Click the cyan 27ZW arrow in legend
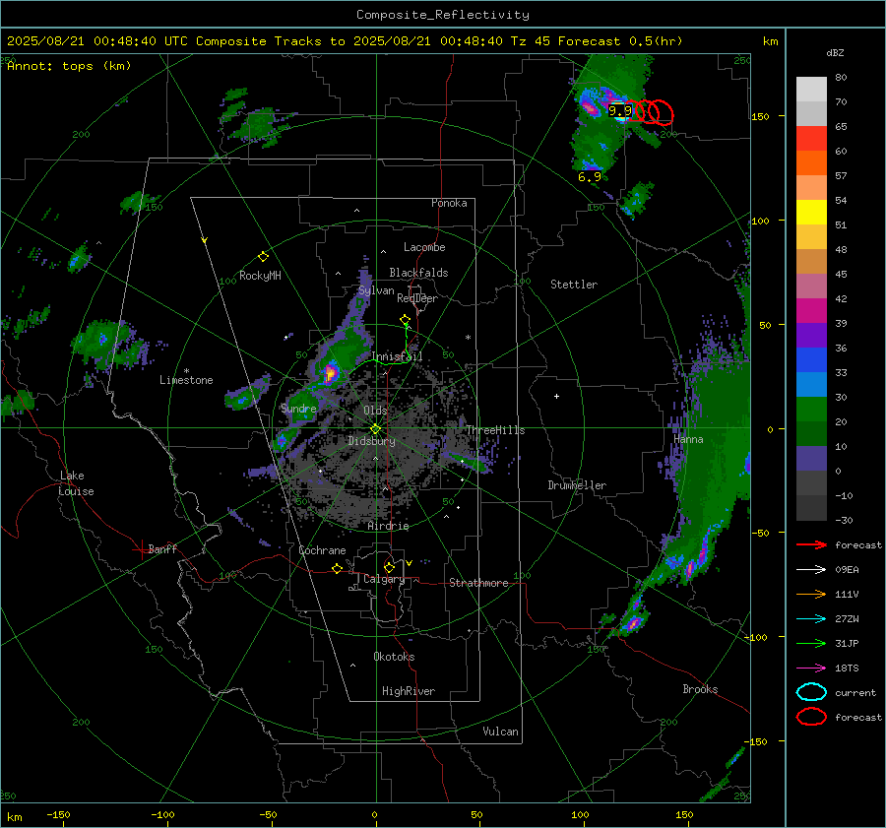This screenshot has height=828, width=886. [811, 619]
